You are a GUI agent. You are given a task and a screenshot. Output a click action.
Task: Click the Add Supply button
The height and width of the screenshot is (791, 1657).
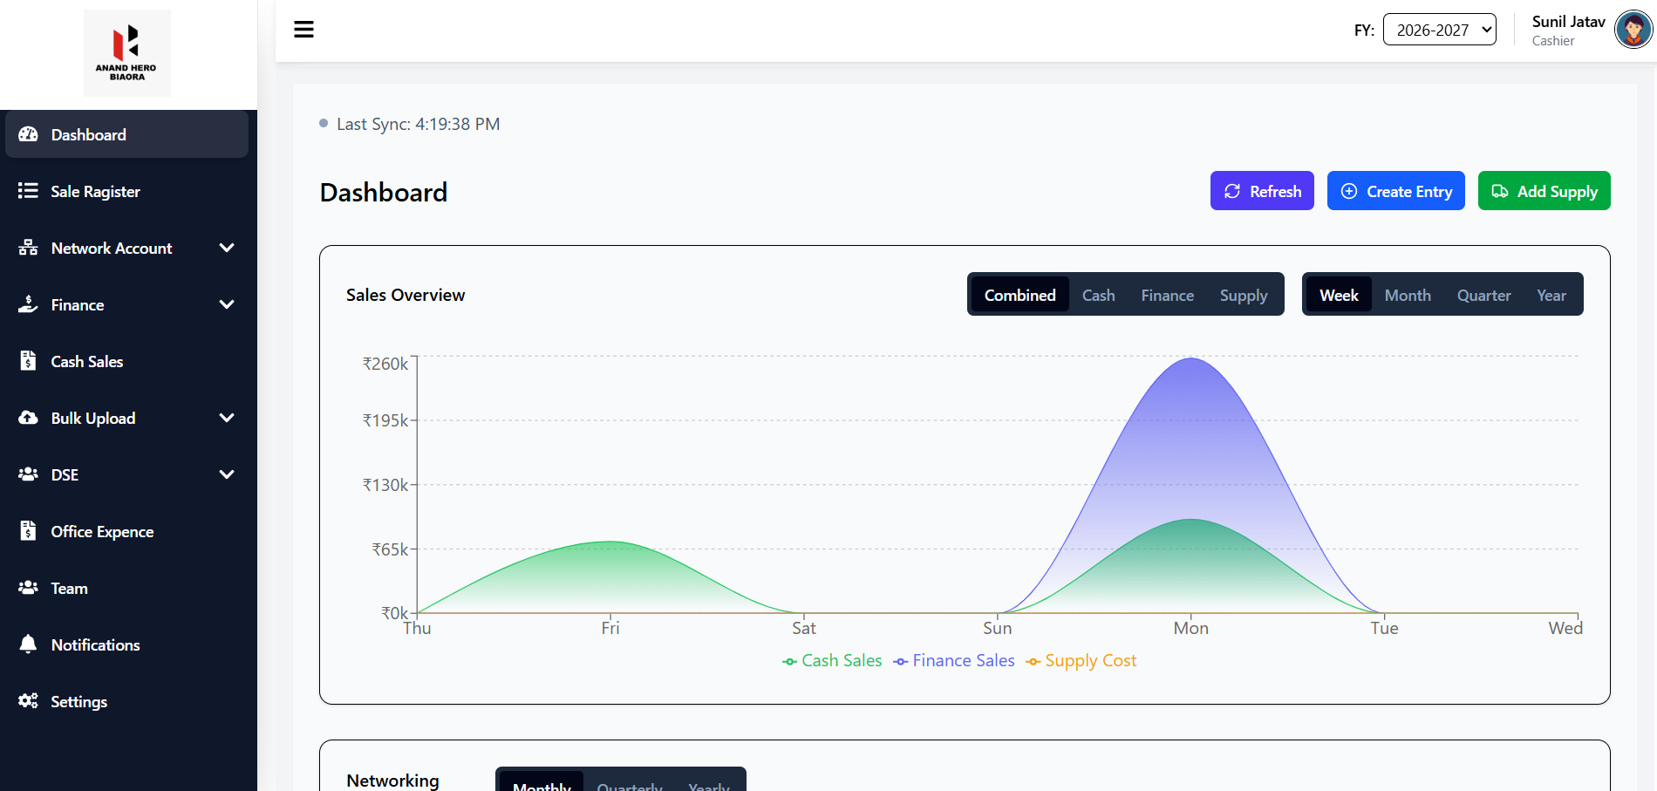[x=1544, y=191]
